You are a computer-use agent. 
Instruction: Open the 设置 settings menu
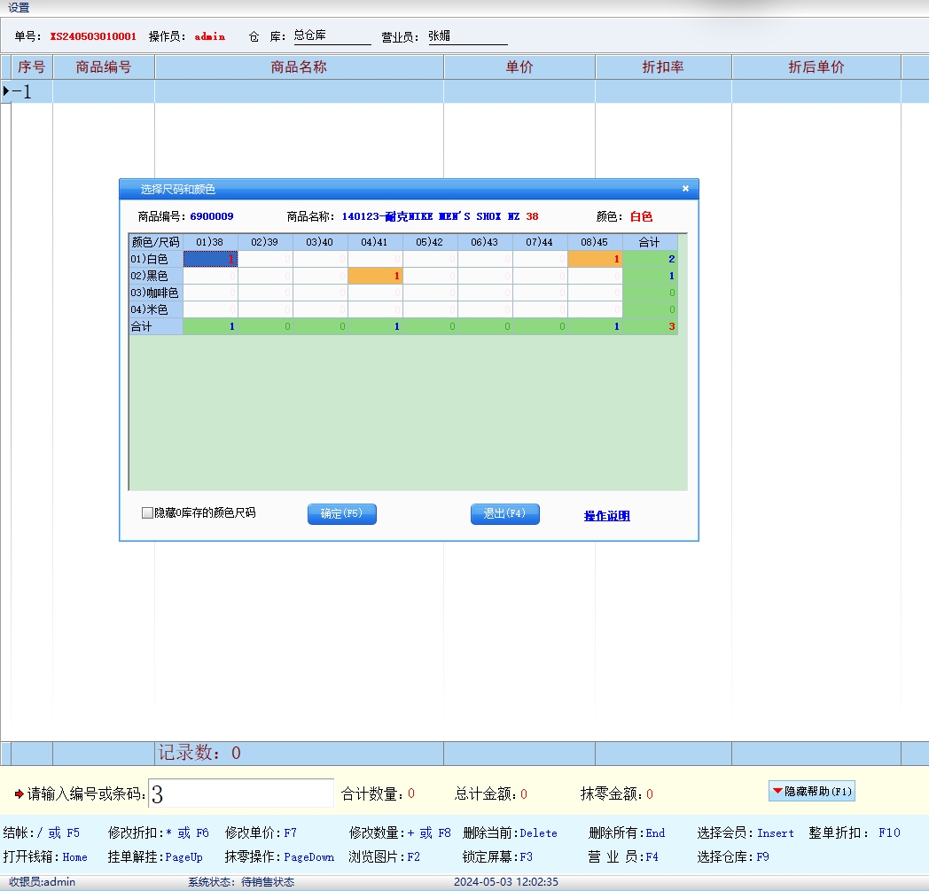pos(19,8)
